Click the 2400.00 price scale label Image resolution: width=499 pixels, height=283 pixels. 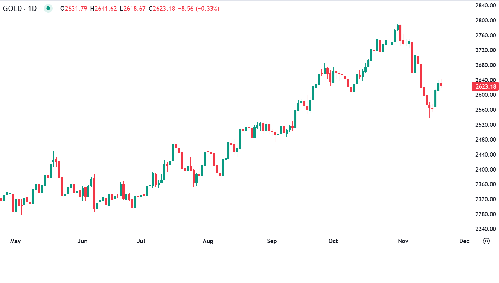(x=485, y=169)
